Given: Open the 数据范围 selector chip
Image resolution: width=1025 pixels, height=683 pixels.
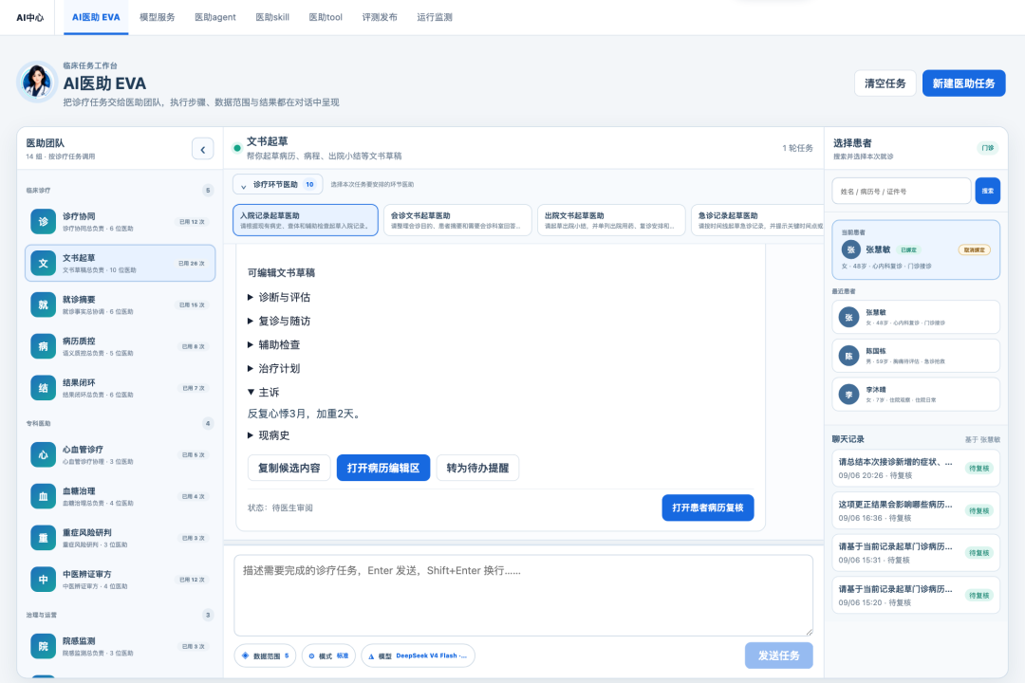Looking at the screenshot, I should pos(265,655).
